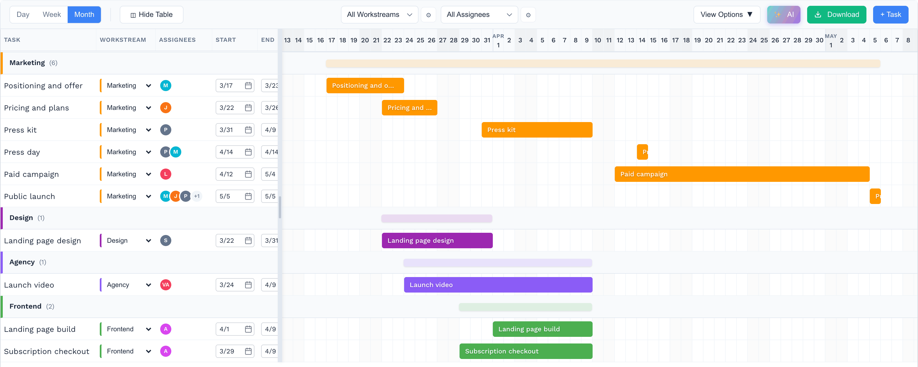Click the green Download button
This screenshot has height=367, width=918.
point(837,15)
